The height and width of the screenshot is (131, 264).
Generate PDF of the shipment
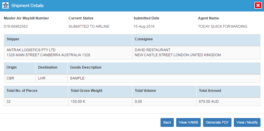217,122
